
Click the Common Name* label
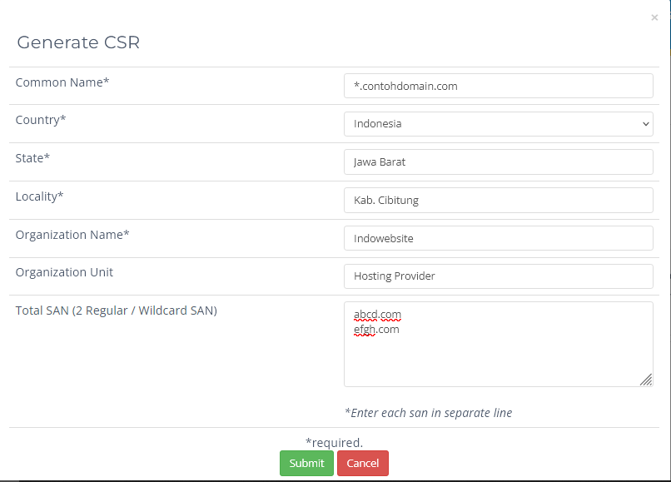coord(62,82)
